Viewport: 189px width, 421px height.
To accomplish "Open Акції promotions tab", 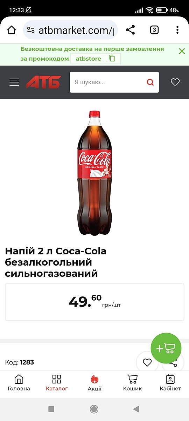I will 94,383.
